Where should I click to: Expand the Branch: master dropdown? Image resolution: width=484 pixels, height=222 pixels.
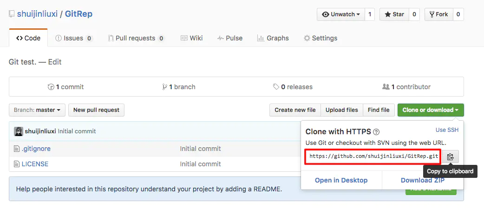37,110
